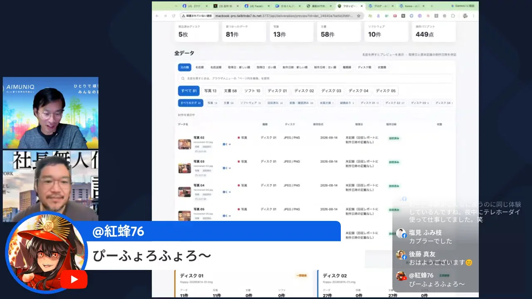Select the 変換・確認済み tag chip
The height and width of the screenshot is (299, 532).
click(301, 103)
